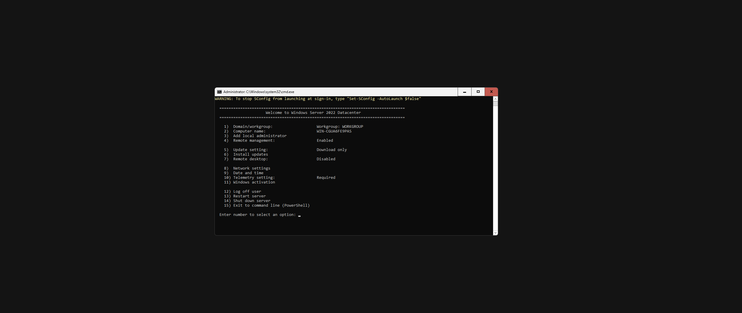Click the scrollbar down arrow
742x313 pixels.
pos(495,233)
